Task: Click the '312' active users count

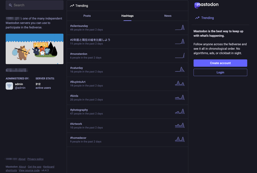Action: [x=38, y=84]
